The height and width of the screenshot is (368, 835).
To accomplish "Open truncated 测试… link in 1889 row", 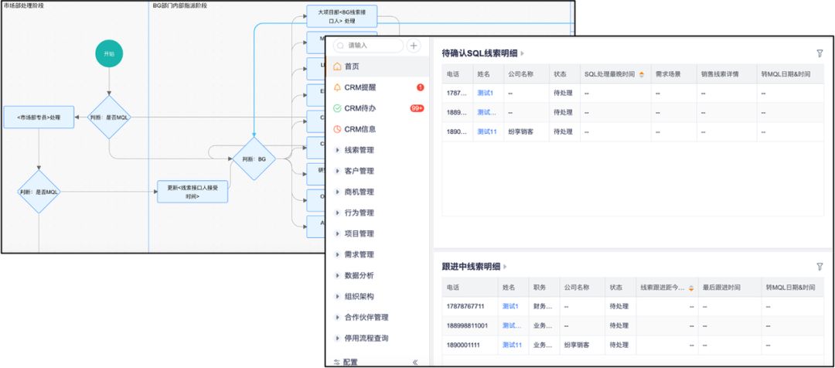I will pyautogui.click(x=487, y=112).
